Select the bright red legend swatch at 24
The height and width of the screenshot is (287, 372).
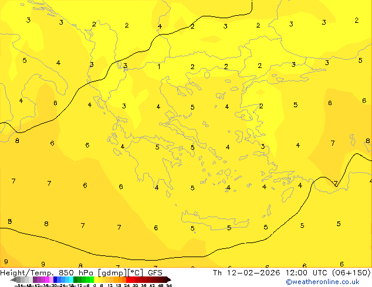[128, 279]
